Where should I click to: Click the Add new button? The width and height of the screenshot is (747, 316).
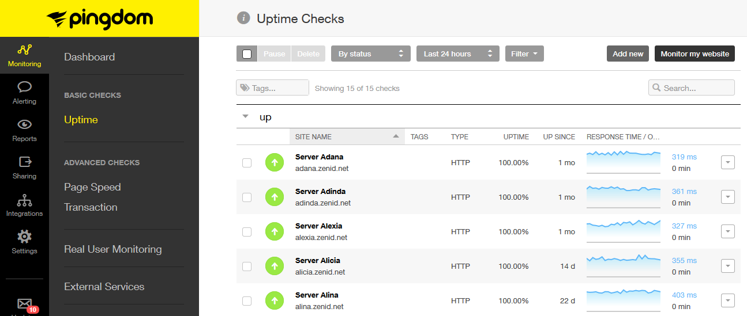pos(628,54)
